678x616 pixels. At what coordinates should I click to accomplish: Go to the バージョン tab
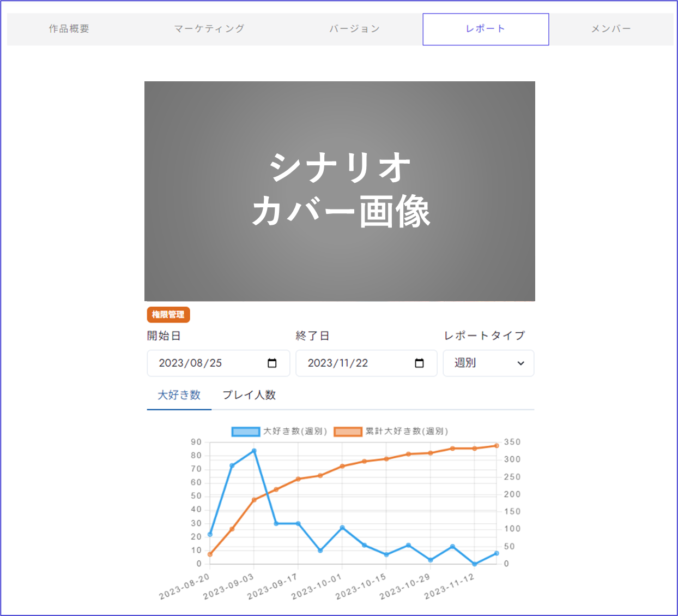[354, 29]
